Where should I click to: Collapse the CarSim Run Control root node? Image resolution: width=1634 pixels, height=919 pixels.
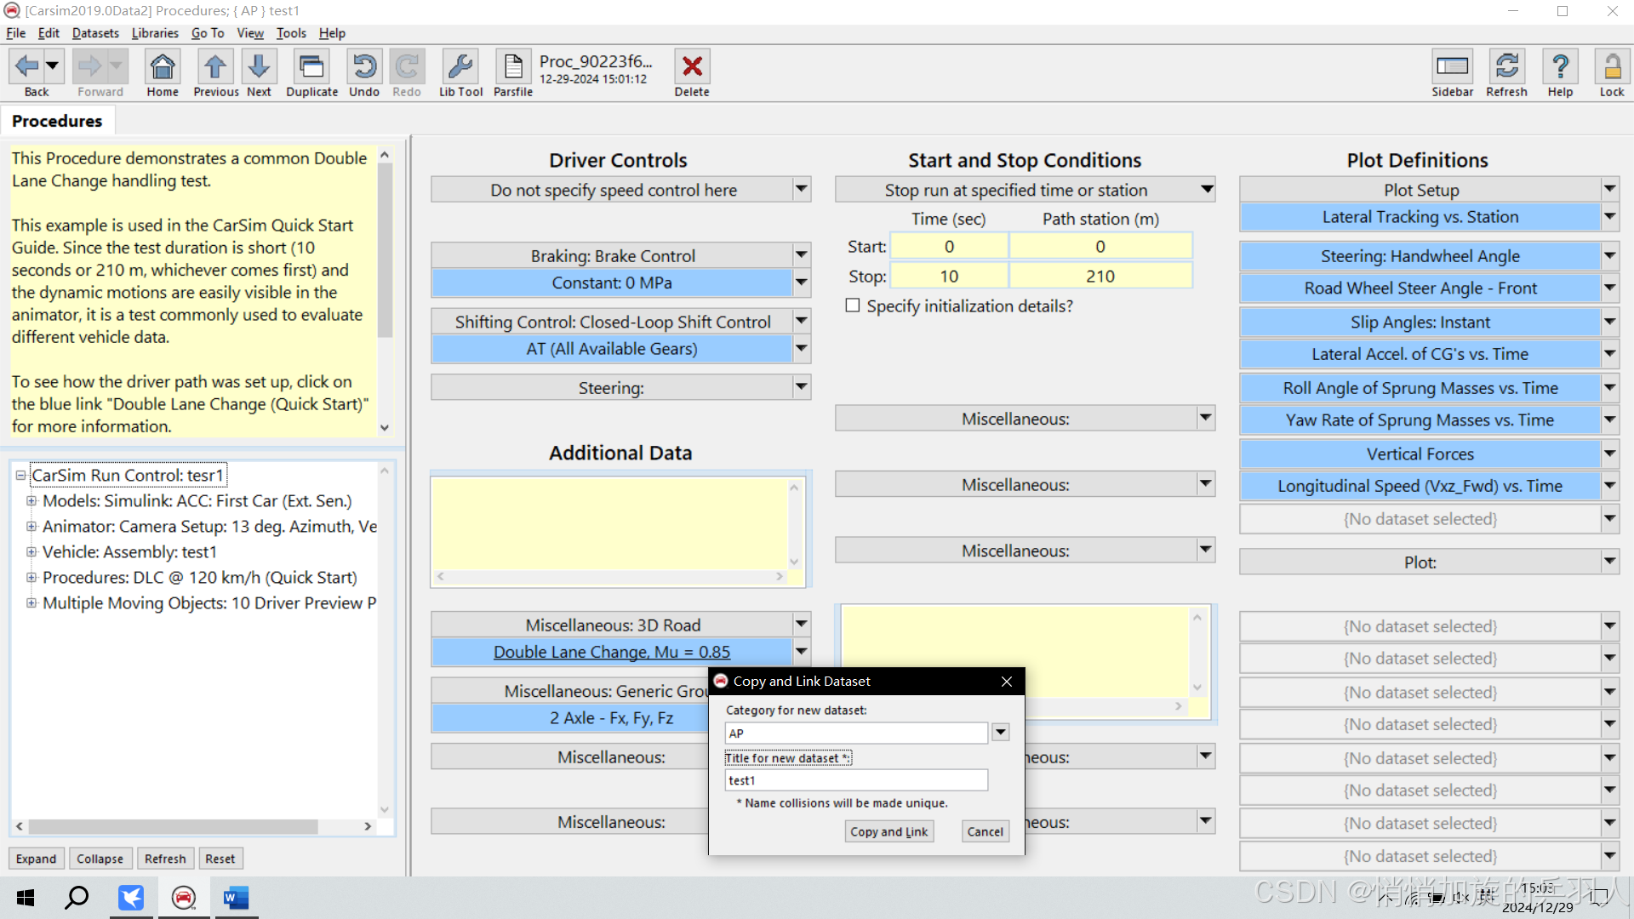point(20,476)
